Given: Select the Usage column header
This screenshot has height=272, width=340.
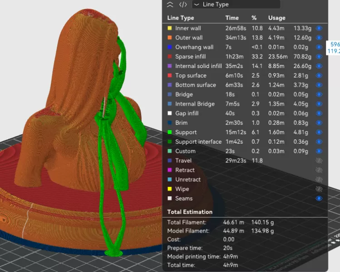Looking at the screenshot, I should (276, 18).
